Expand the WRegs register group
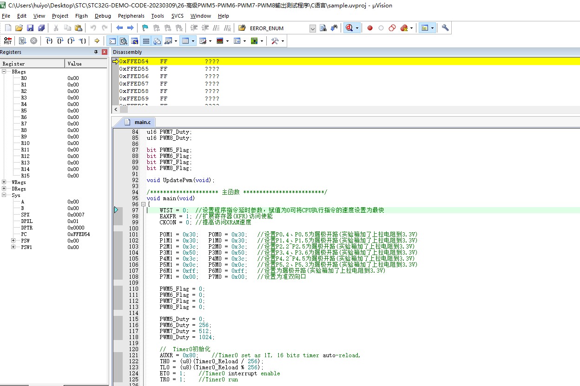 coord(4,183)
